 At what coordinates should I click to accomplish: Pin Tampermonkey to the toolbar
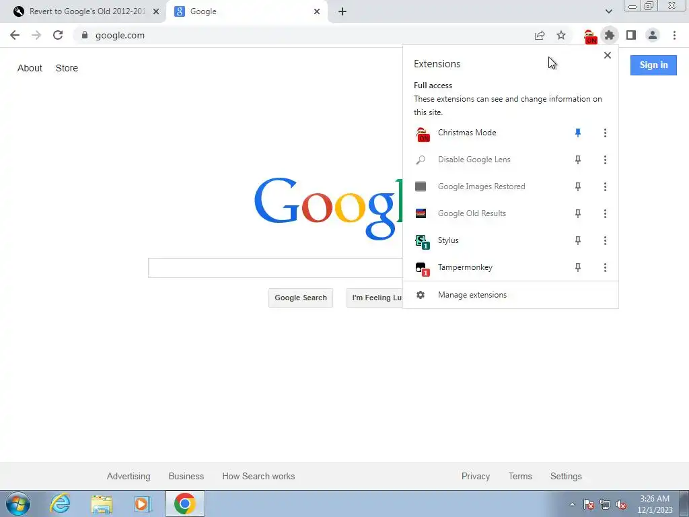click(578, 267)
